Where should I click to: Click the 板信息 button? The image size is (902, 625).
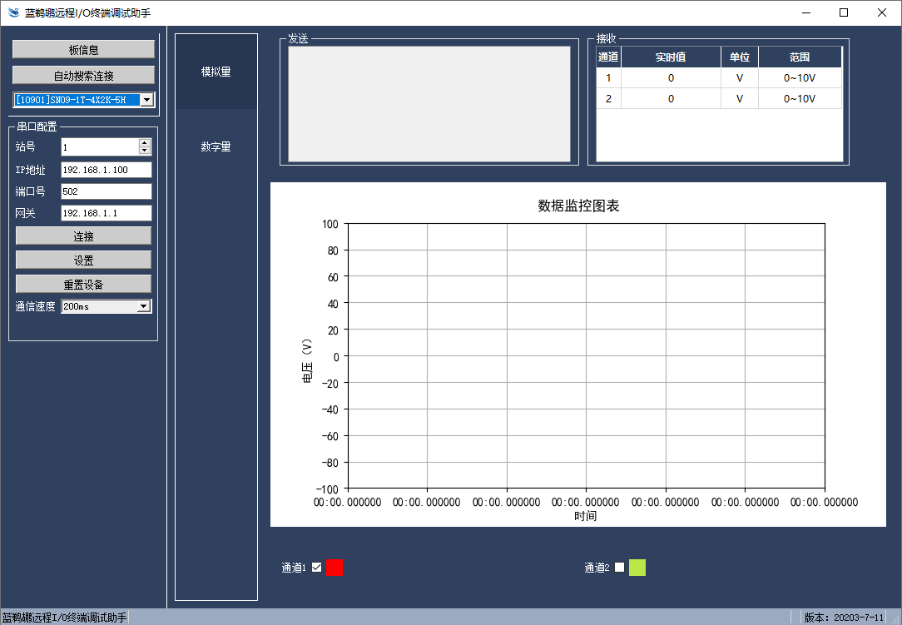pyautogui.click(x=83, y=50)
